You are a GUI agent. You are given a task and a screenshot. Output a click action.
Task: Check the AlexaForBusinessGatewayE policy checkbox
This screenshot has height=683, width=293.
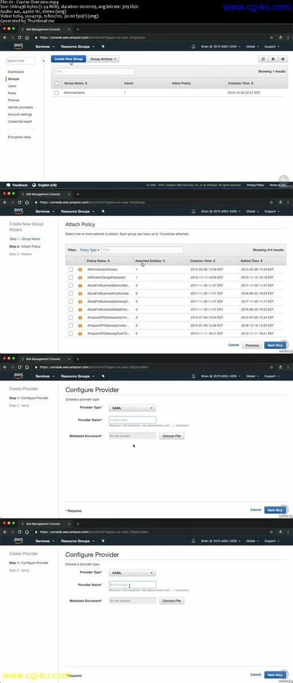(x=70, y=301)
